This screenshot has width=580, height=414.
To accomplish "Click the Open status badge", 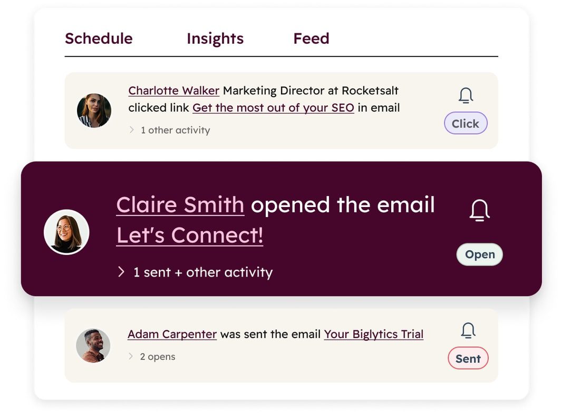I will coord(479,254).
